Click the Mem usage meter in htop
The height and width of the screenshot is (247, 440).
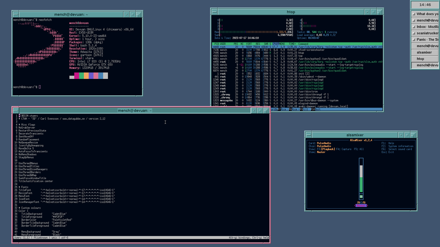(x=254, y=32)
